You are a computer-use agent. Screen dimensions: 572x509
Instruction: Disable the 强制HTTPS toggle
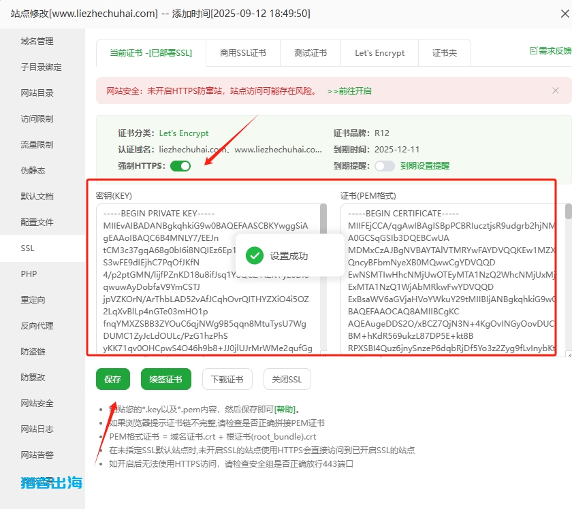(x=180, y=166)
